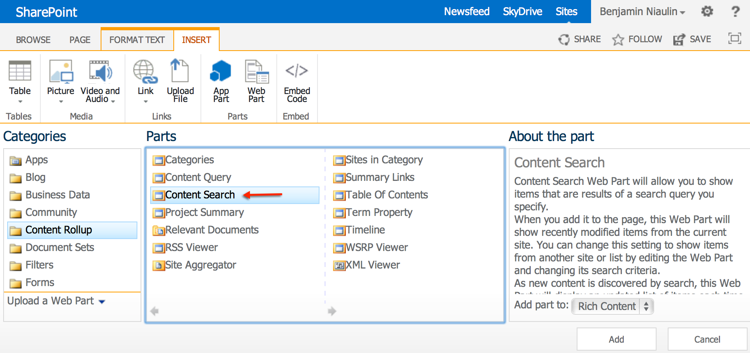Screen dimensions: 750x353
Task: Select the XML Viewer web part
Action: point(367,265)
